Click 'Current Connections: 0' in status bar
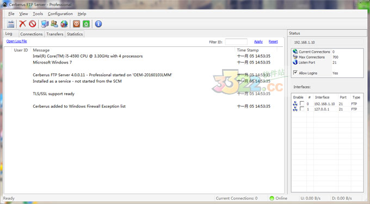The height and width of the screenshot is (204, 370). [x=237, y=198]
